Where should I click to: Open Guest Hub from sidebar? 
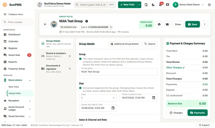click(17, 55)
